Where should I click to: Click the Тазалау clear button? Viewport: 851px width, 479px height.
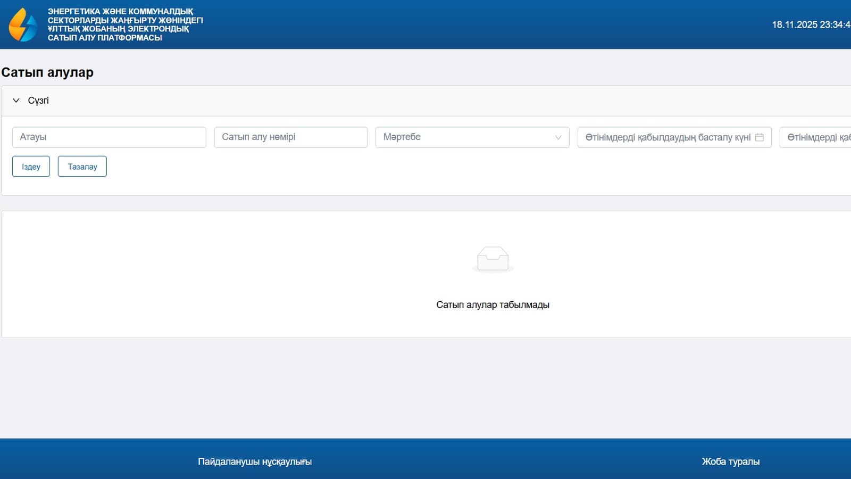coord(82,167)
